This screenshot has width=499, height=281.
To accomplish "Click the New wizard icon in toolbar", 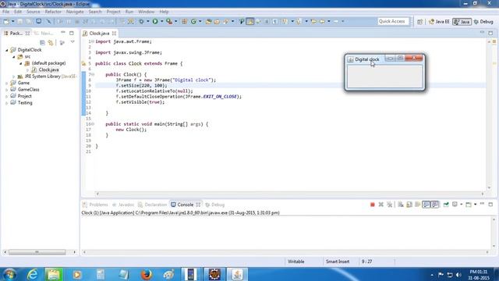I will pos(6,21).
